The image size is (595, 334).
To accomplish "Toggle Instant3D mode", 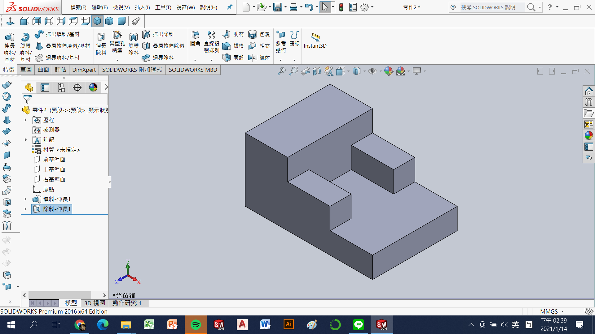I will pyautogui.click(x=315, y=40).
